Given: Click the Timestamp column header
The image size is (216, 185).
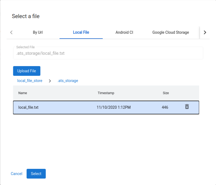Looking at the screenshot, I should tap(106, 93).
